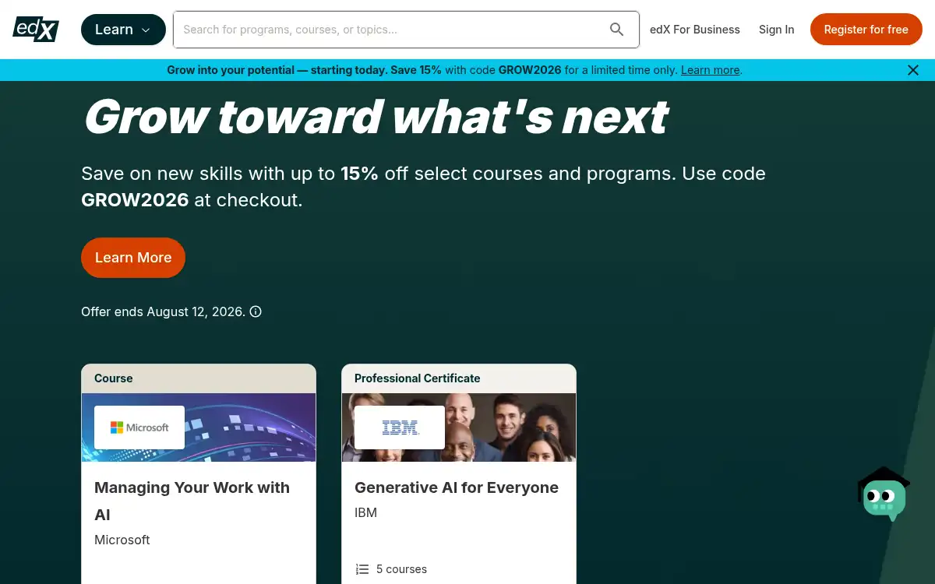Open the chatbot mascot assistant
935x584 pixels.
point(884,494)
